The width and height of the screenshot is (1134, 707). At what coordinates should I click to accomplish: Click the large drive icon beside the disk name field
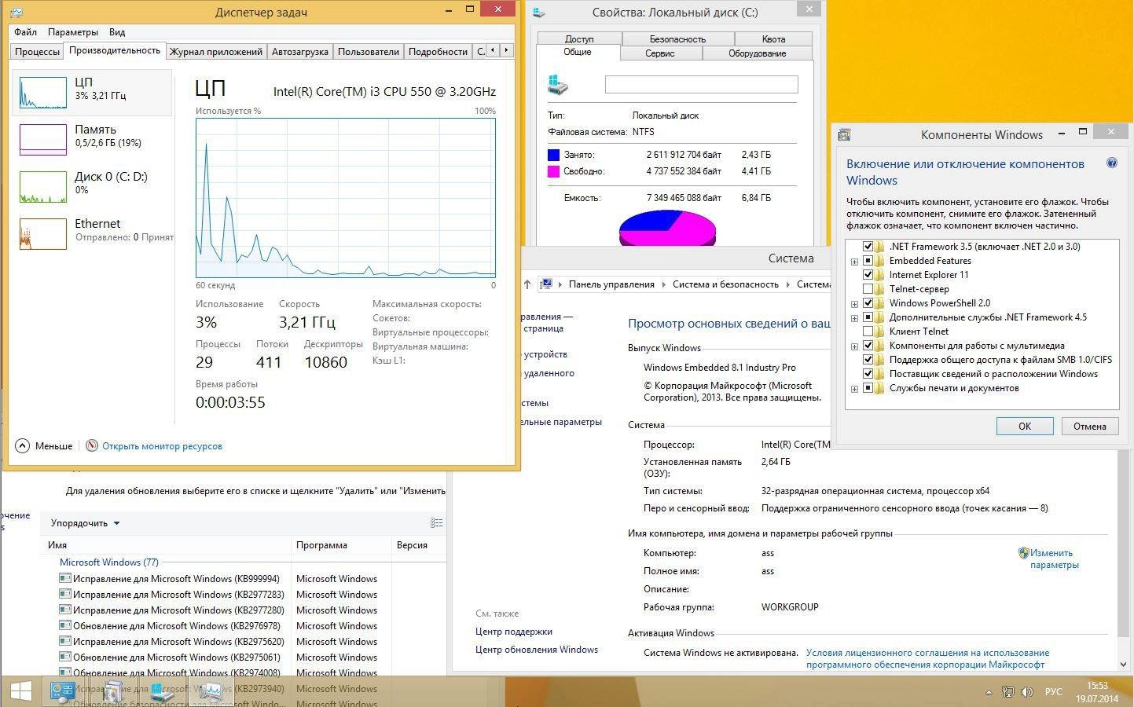click(x=558, y=85)
